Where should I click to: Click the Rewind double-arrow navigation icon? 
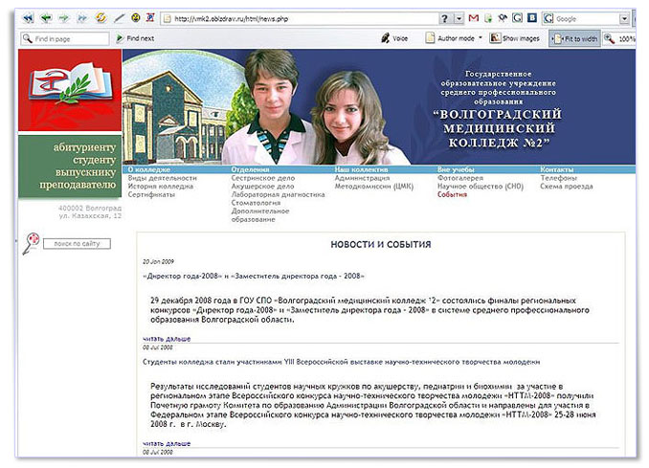click(x=28, y=18)
